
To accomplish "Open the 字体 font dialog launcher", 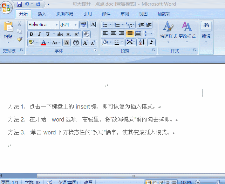I will coord(95,50).
